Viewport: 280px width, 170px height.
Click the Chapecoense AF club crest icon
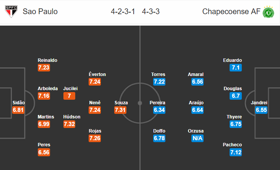click(x=269, y=11)
